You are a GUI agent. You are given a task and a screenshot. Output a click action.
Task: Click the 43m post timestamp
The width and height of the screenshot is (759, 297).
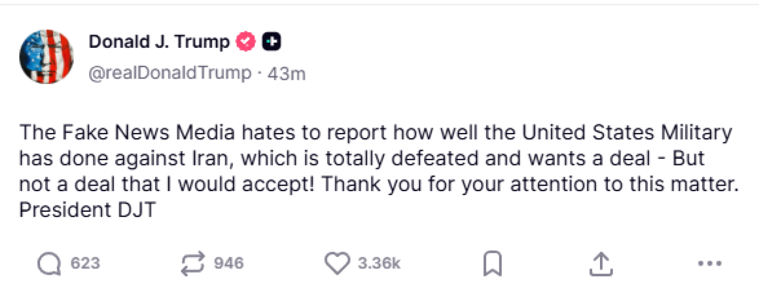(287, 74)
